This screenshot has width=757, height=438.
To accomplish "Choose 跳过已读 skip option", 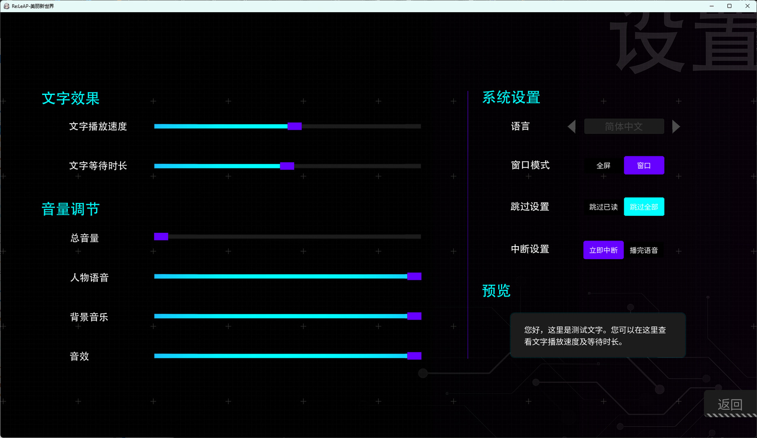I will [x=603, y=207].
